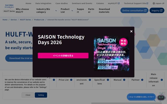The width and height of the screenshot is (167, 104).
Task: Expand the Product List dropdown
Action: click(67, 10)
